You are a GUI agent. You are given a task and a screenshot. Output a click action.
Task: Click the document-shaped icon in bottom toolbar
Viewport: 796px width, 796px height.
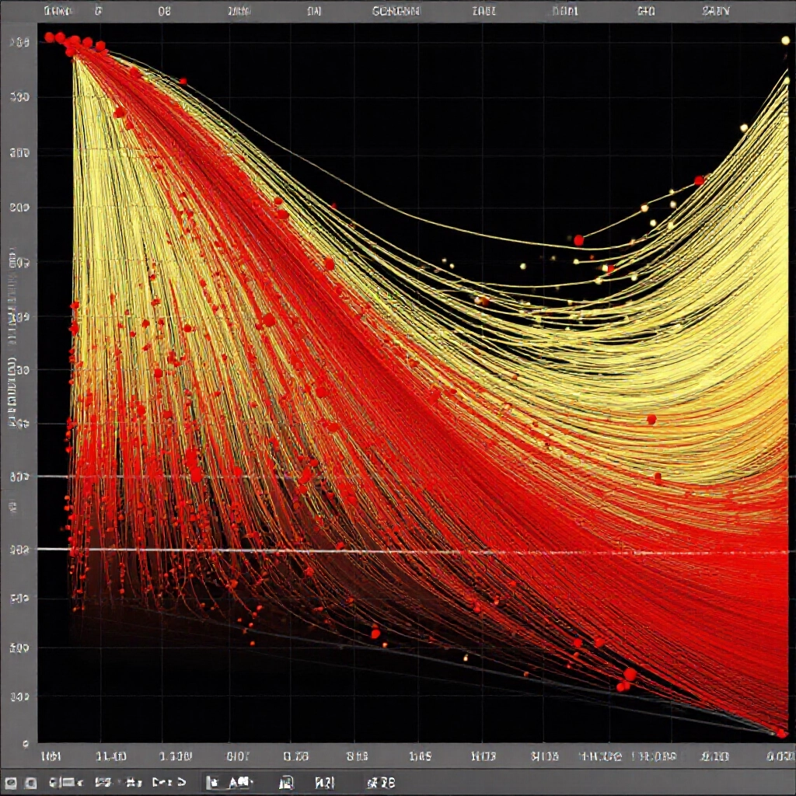tap(286, 782)
